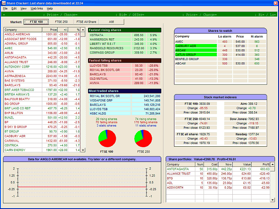Screen dimensions: 279x209
Task: Click the % column header in share list
Action: point(75,30)
